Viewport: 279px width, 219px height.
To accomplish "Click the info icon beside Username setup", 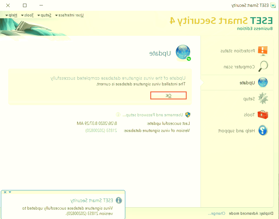I will 118,115.
